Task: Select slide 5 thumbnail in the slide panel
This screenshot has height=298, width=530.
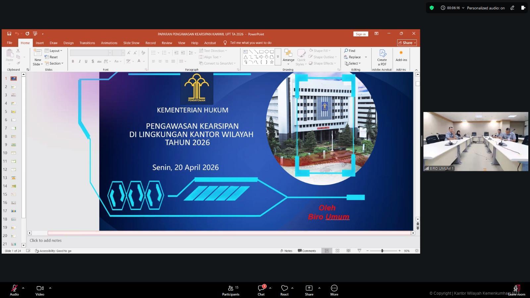Action: [13, 112]
